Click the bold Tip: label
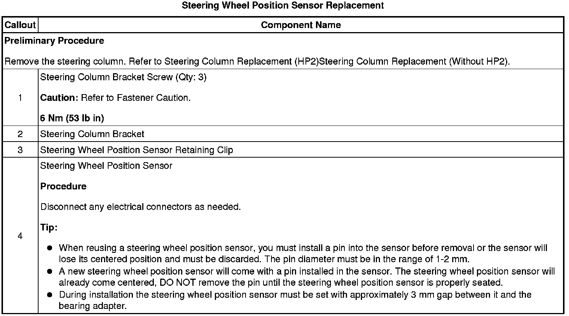 point(49,227)
